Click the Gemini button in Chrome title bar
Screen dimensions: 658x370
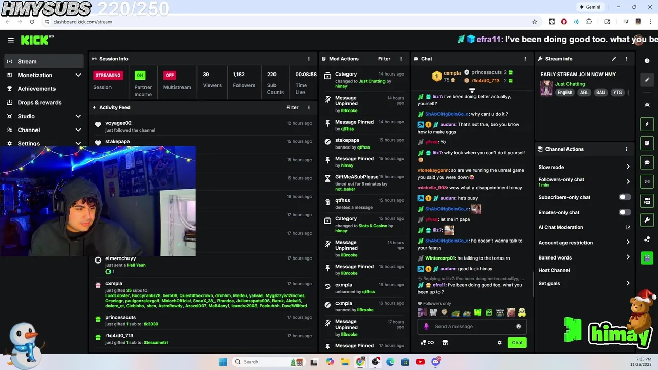point(590,7)
